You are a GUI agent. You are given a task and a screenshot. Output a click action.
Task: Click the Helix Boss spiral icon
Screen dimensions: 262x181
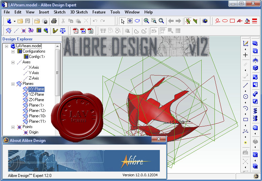point(255,110)
